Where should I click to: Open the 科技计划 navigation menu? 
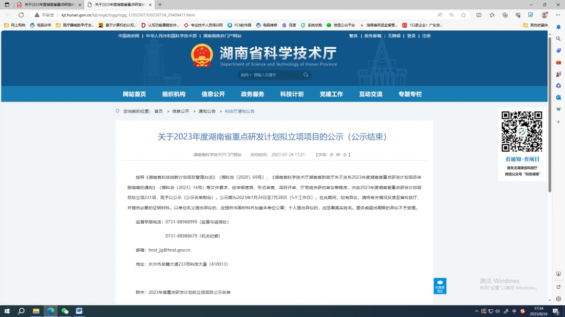292,94
